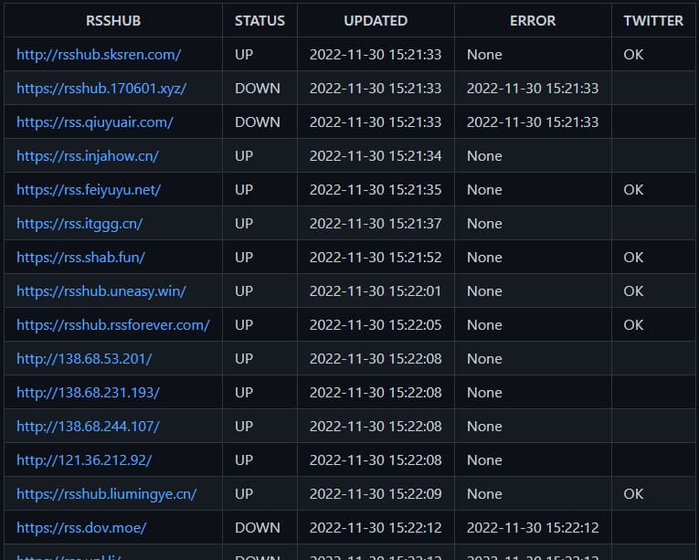699x560 pixels.
Task: Select updated time 2022-11-30 15:21:37
Action: (376, 224)
